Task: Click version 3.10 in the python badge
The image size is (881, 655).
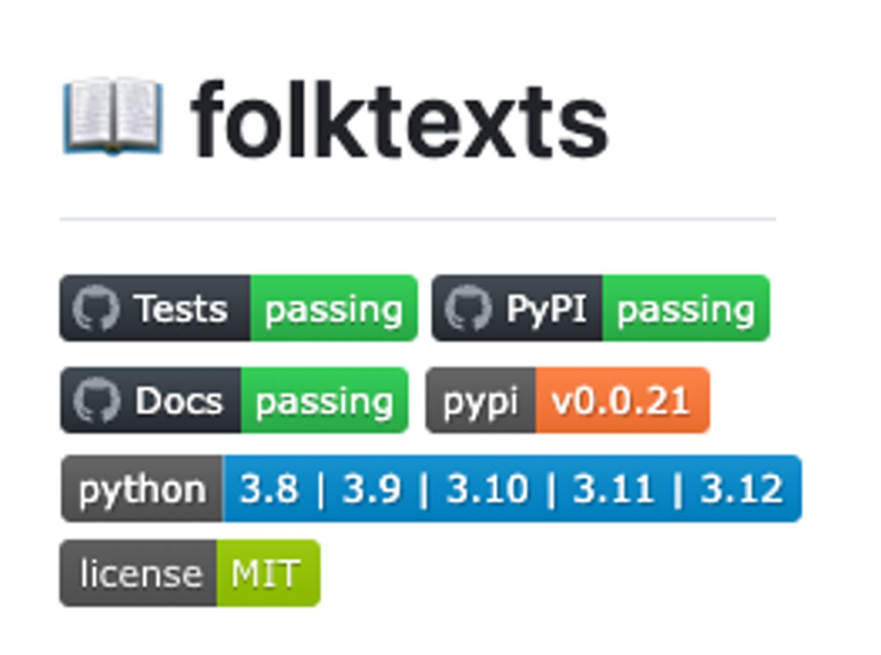Action: 487,489
